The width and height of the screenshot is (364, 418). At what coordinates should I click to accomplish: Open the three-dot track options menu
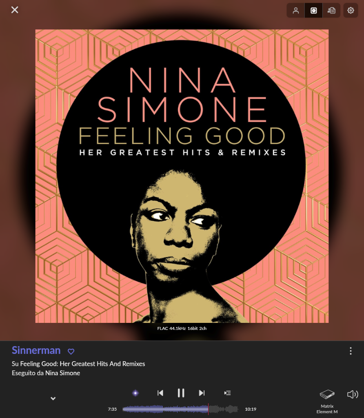[x=351, y=351]
